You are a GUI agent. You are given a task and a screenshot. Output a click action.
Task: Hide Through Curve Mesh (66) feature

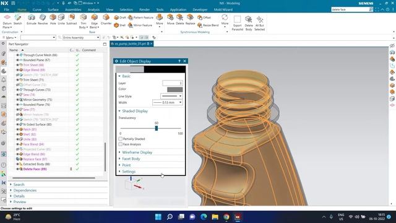(17, 55)
